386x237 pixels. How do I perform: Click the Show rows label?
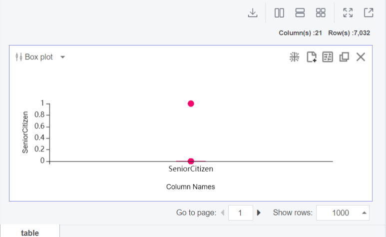293,212
